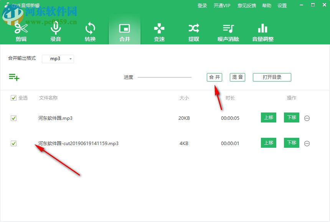330x222 pixels.
Task: Open the mp3 output format dropdown
Action: (58, 59)
